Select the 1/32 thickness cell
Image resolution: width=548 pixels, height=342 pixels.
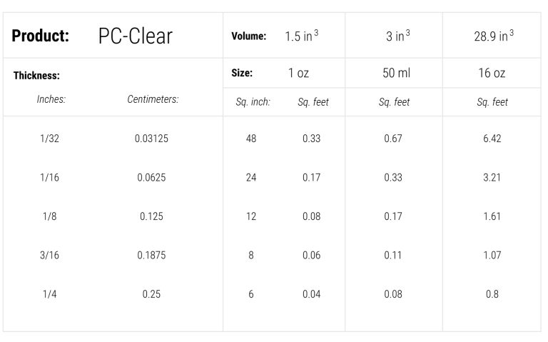pyautogui.click(x=50, y=139)
